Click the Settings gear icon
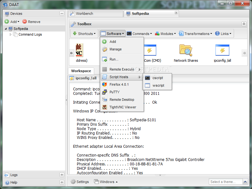The height and width of the screenshot is (189, 252). click(x=73, y=182)
